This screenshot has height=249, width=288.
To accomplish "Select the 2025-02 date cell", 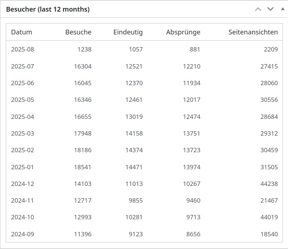I will click(22, 150).
